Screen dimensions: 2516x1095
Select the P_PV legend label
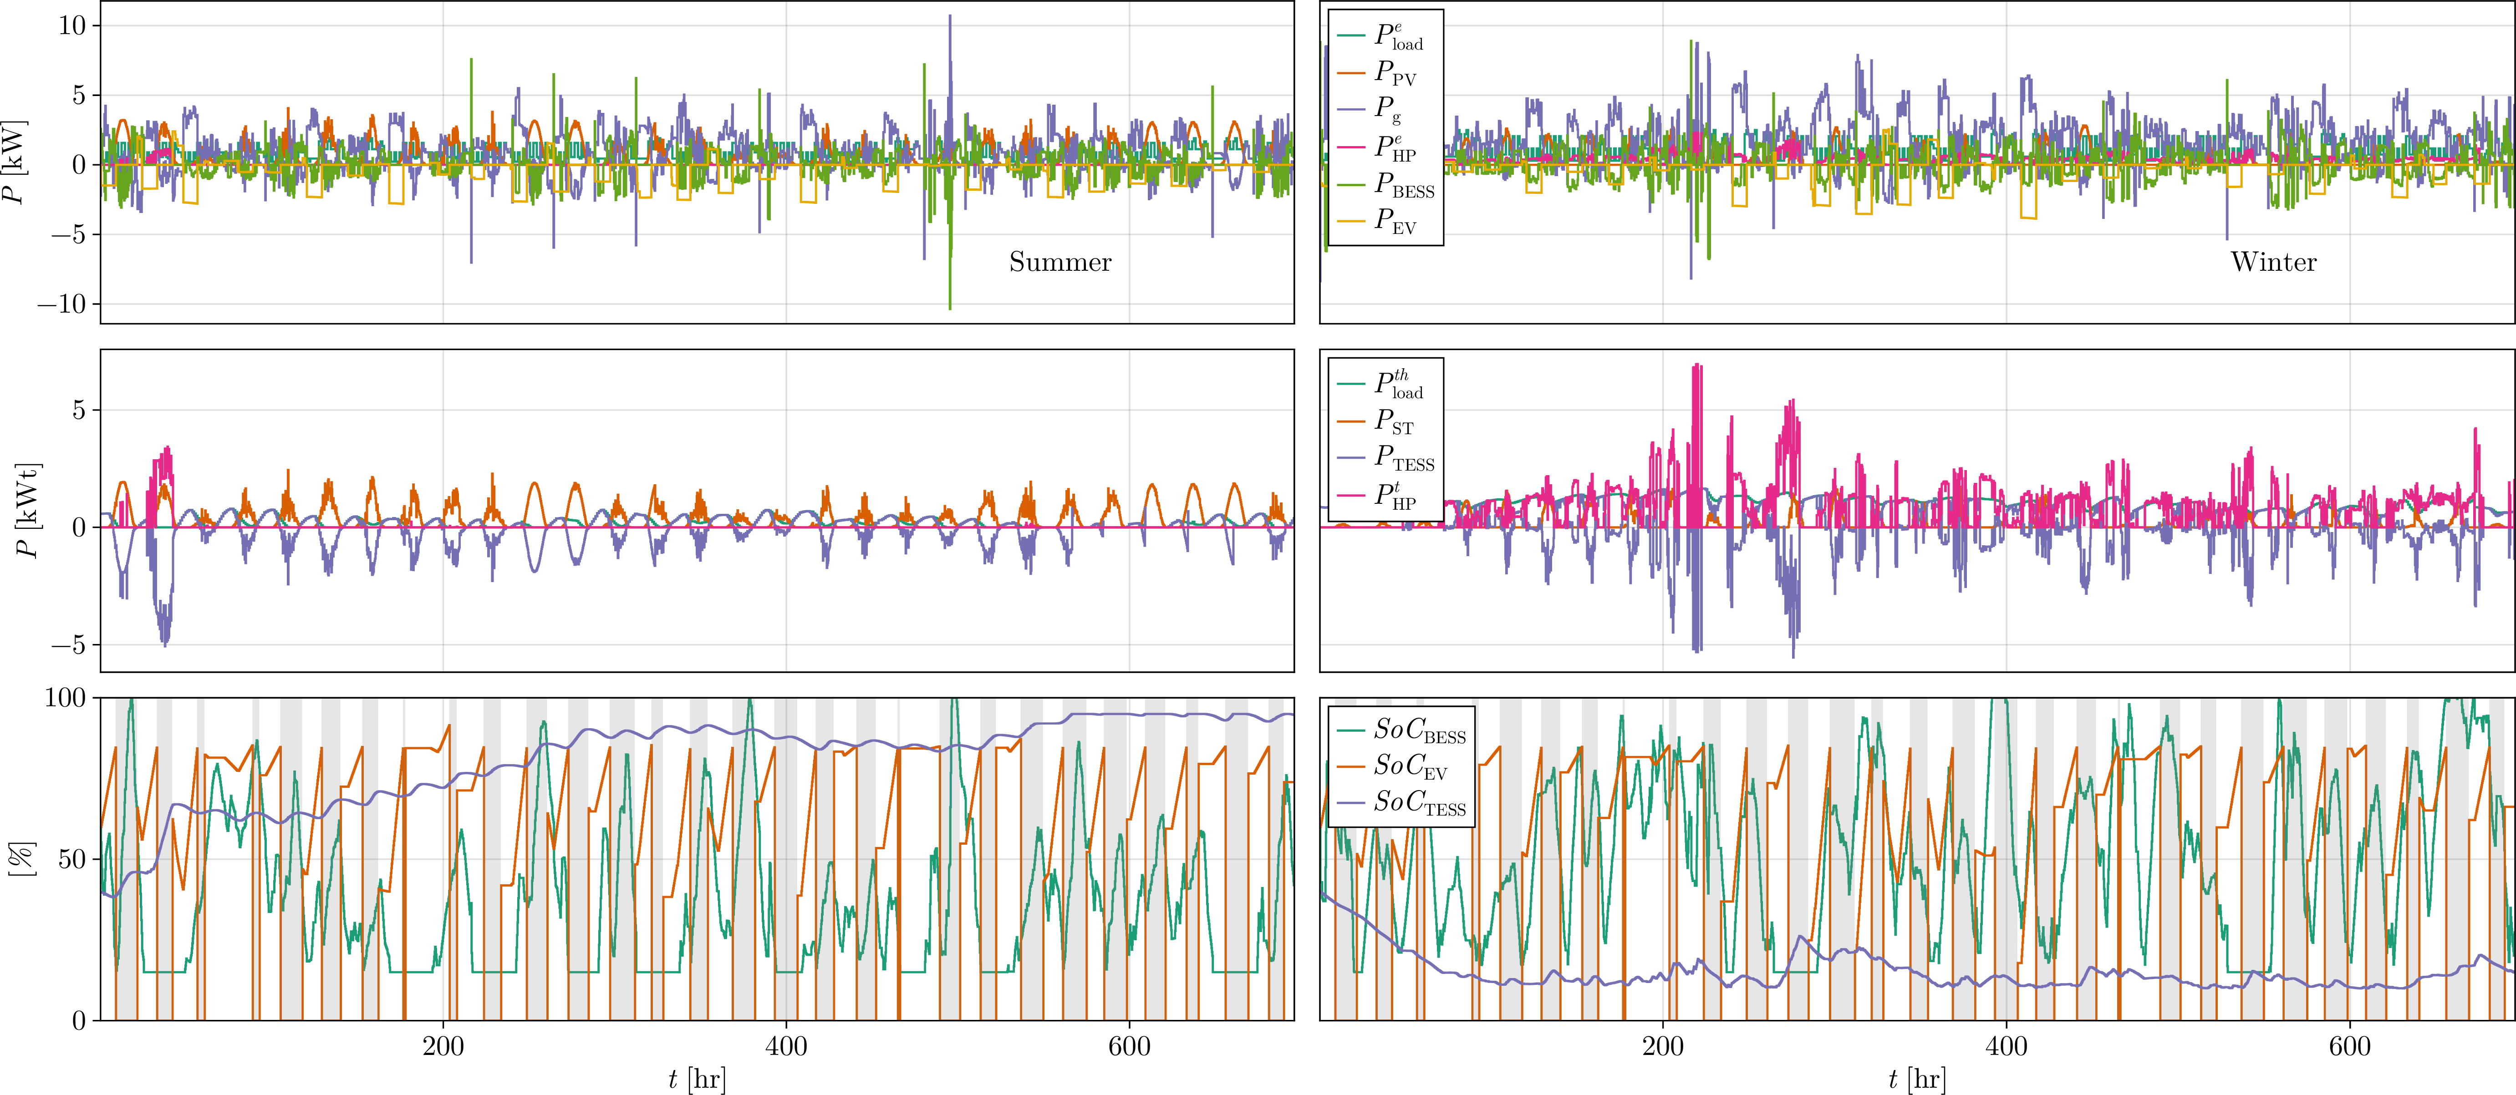coord(1396,72)
